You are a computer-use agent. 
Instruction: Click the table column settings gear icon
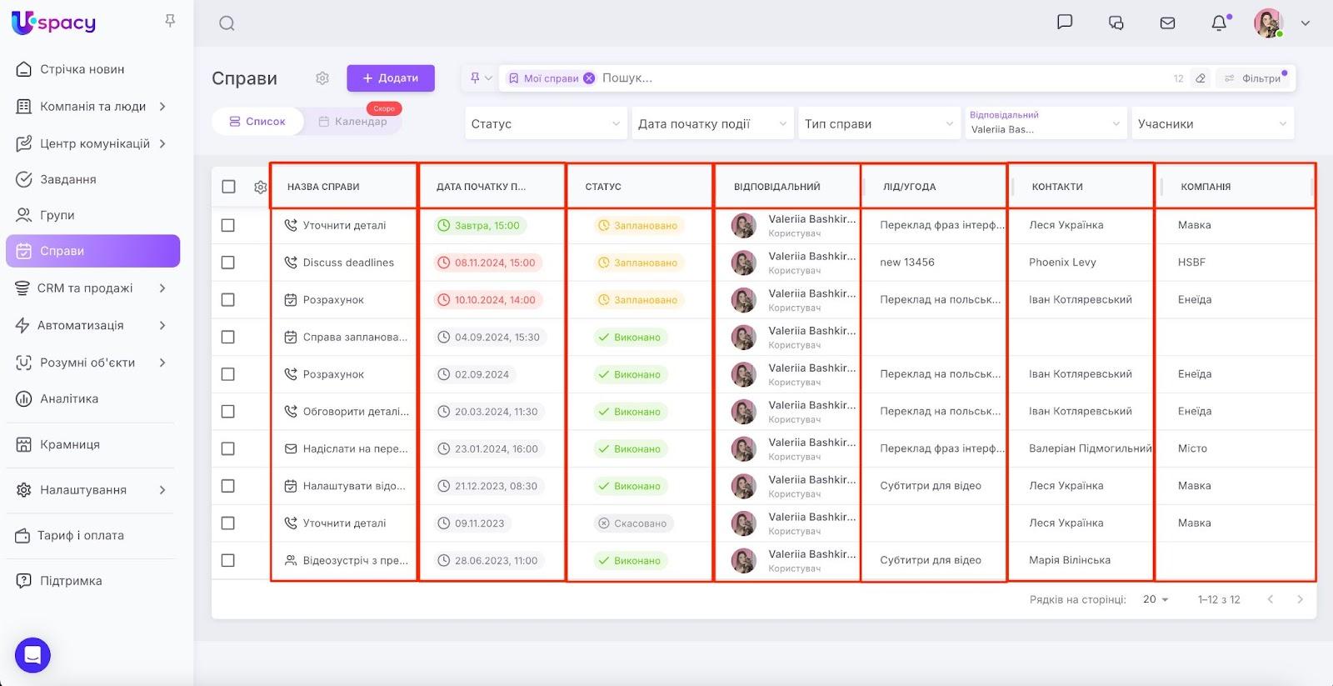click(x=261, y=187)
